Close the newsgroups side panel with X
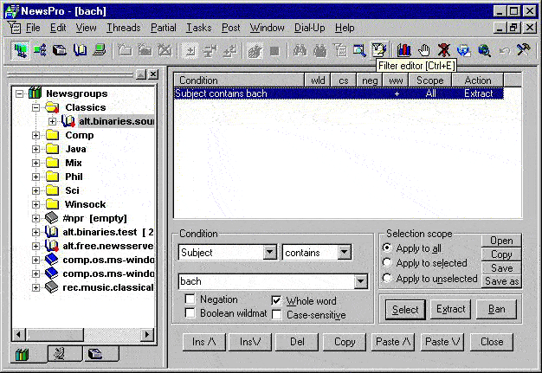The image size is (542, 373). point(153,74)
